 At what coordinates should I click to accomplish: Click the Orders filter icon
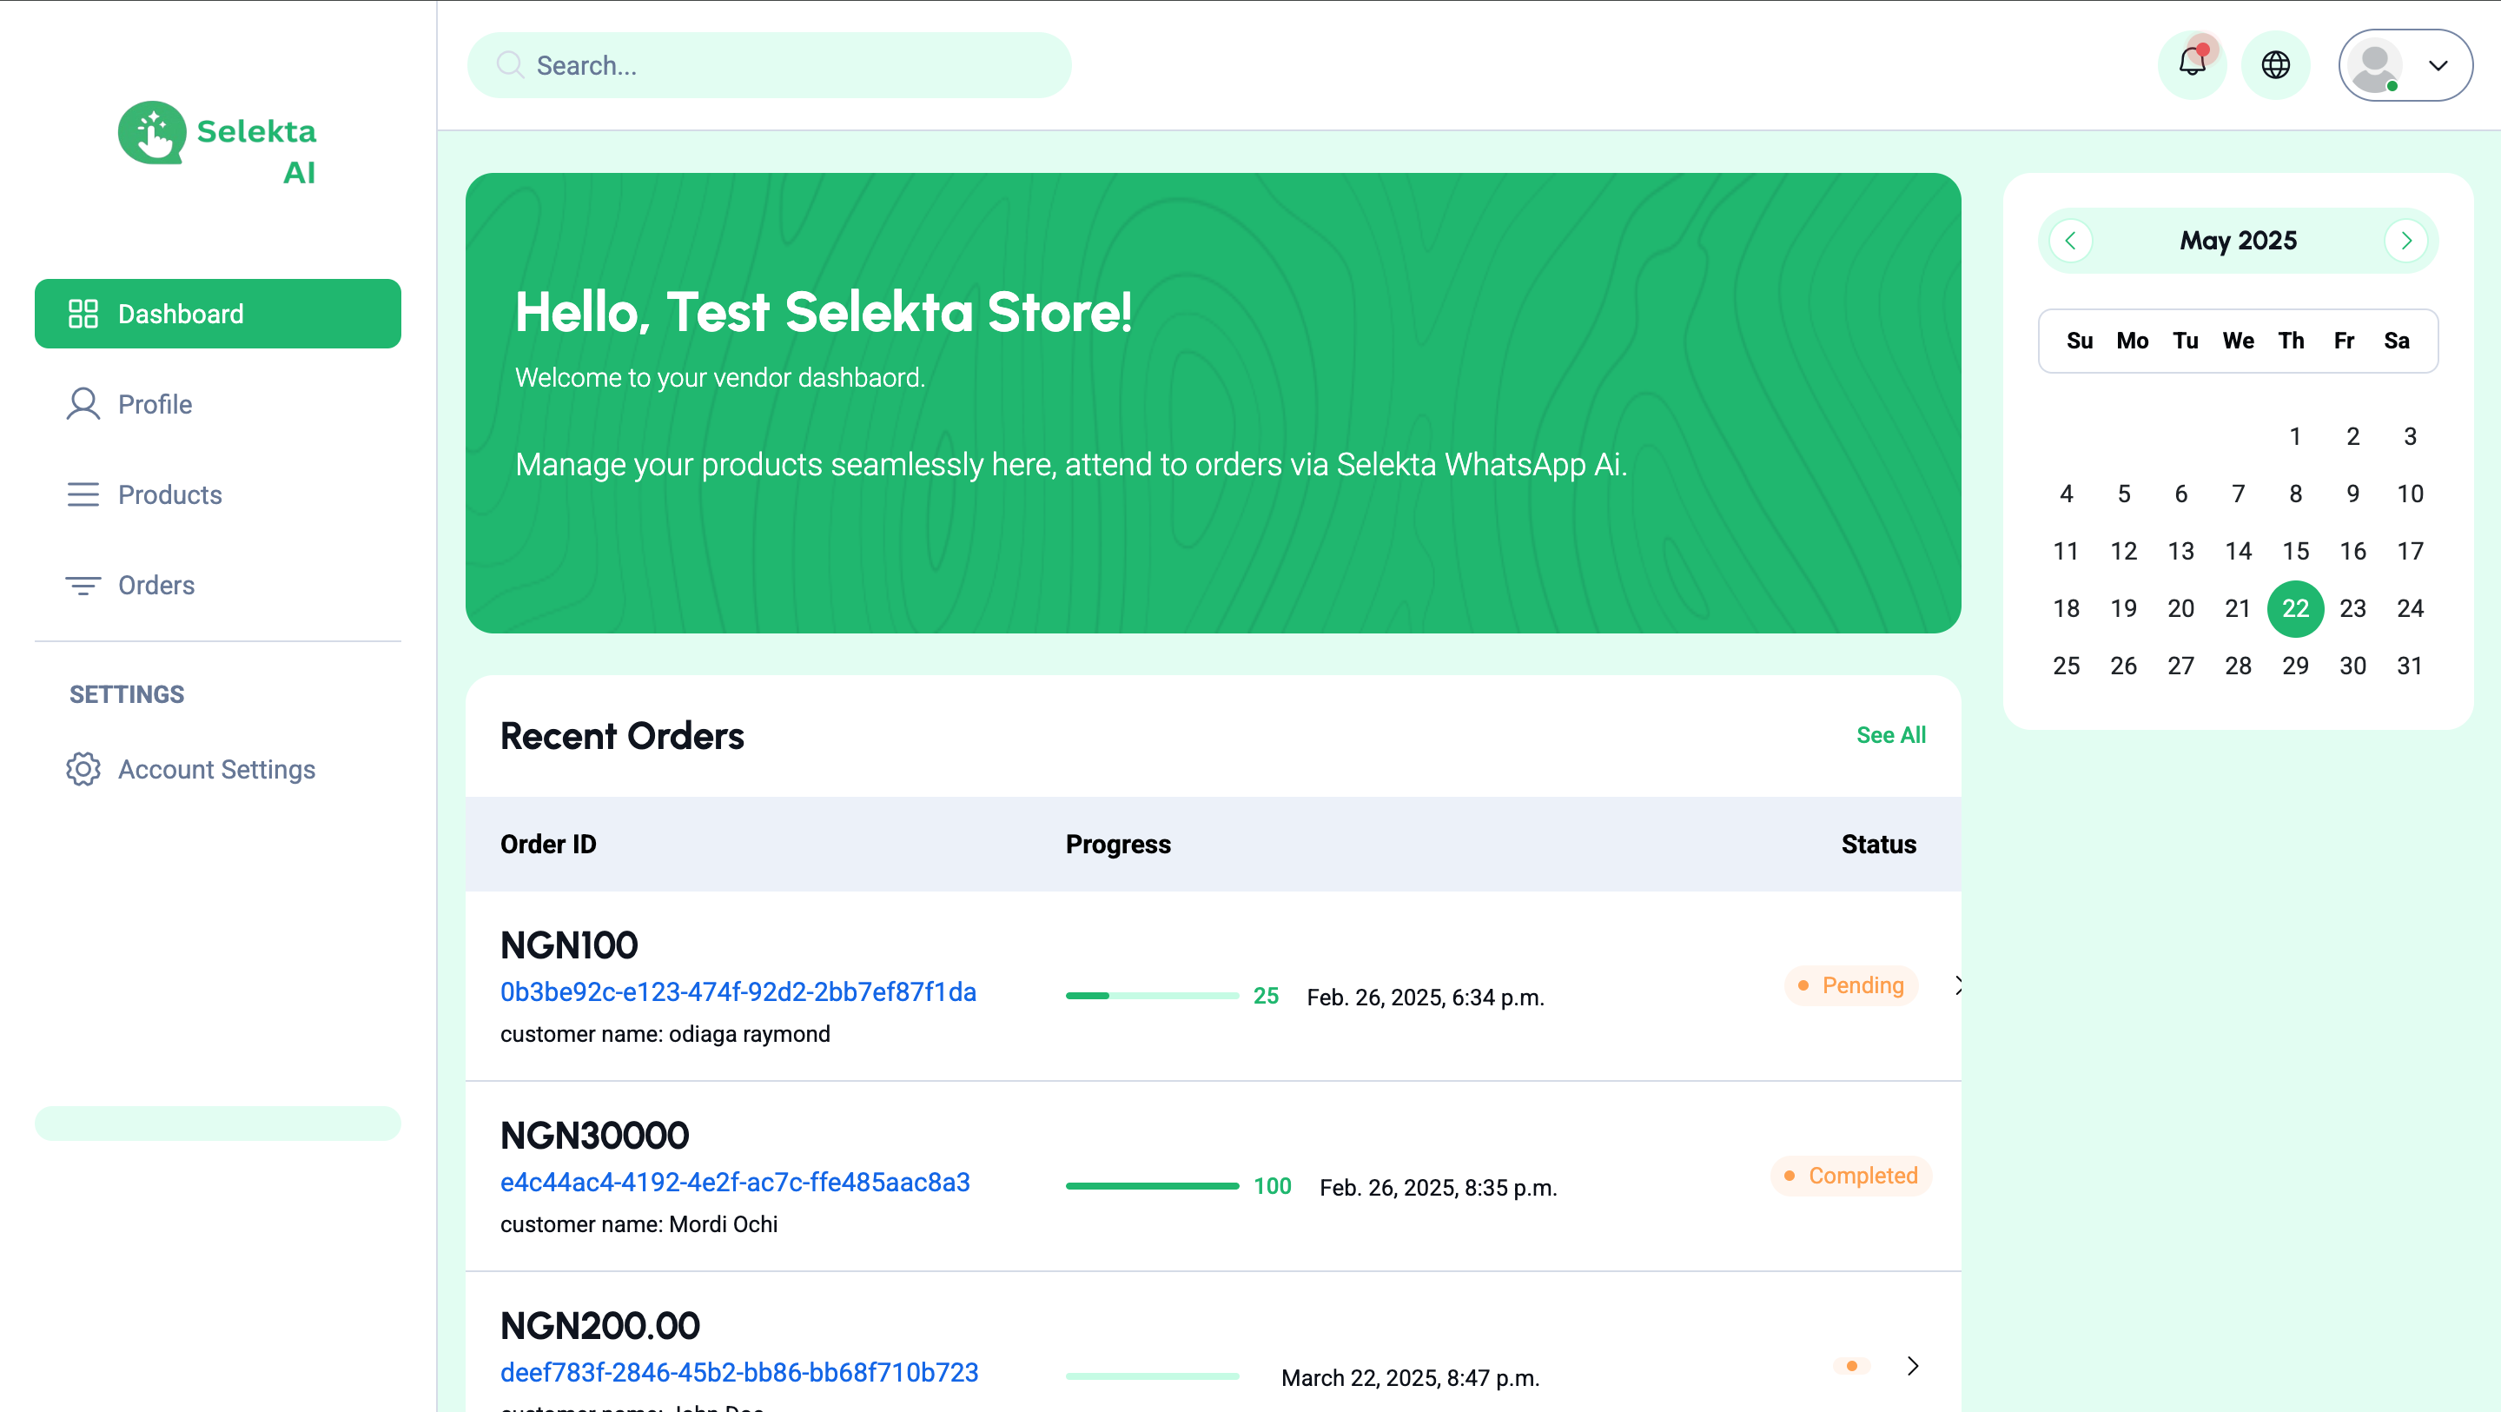[x=83, y=584]
